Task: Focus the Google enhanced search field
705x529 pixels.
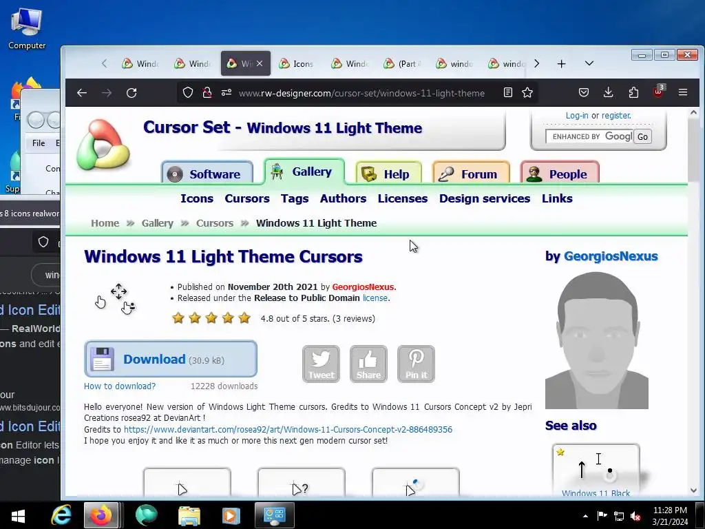Action: (x=589, y=136)
